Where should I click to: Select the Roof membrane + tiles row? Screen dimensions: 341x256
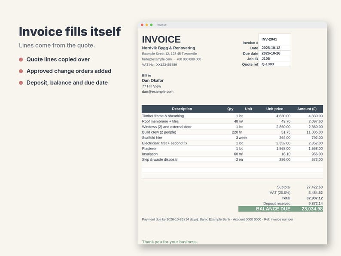coord(232,122)
